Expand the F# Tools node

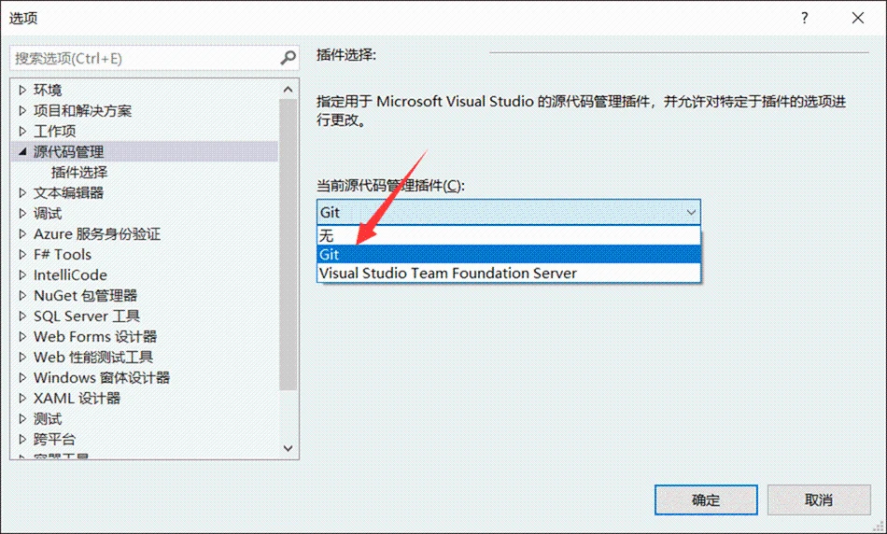tap(22, 254)
